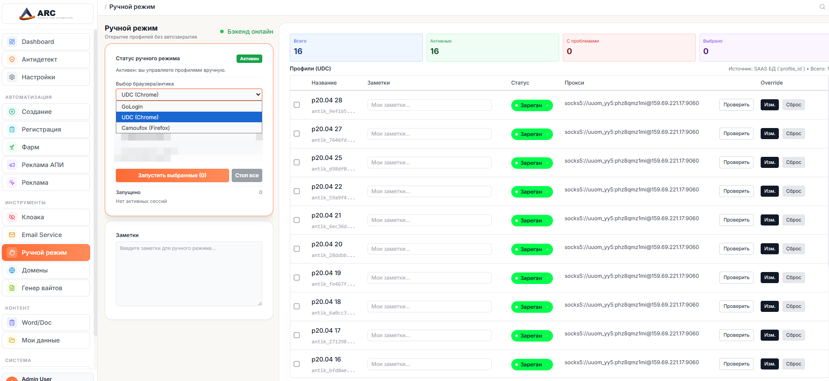Select the checkbox for profile p20.04 22
Viewport: 829px width, 381px height.
pyautogui.click(x=296, y=191)
